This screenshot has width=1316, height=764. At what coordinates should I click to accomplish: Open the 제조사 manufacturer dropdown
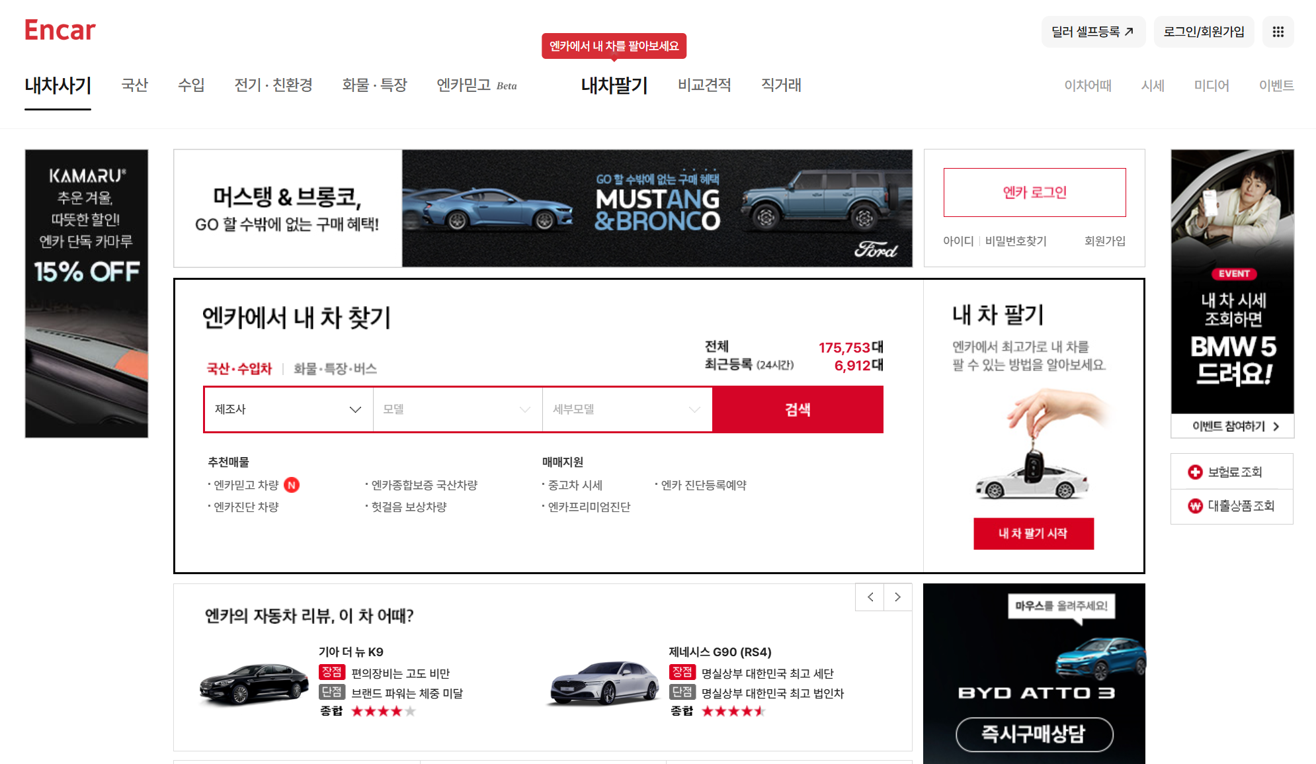point(288,409)
